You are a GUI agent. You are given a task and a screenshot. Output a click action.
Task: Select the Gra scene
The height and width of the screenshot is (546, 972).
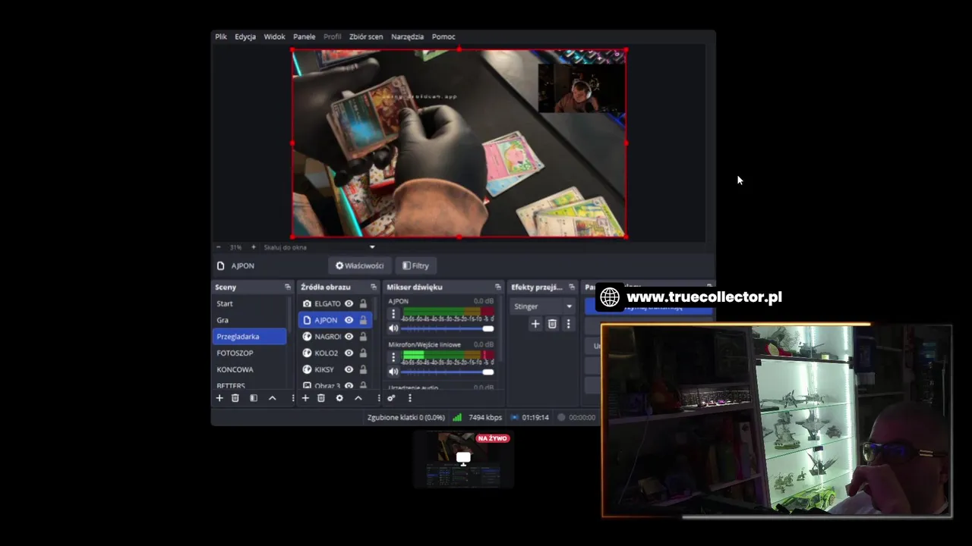(250, 320)
